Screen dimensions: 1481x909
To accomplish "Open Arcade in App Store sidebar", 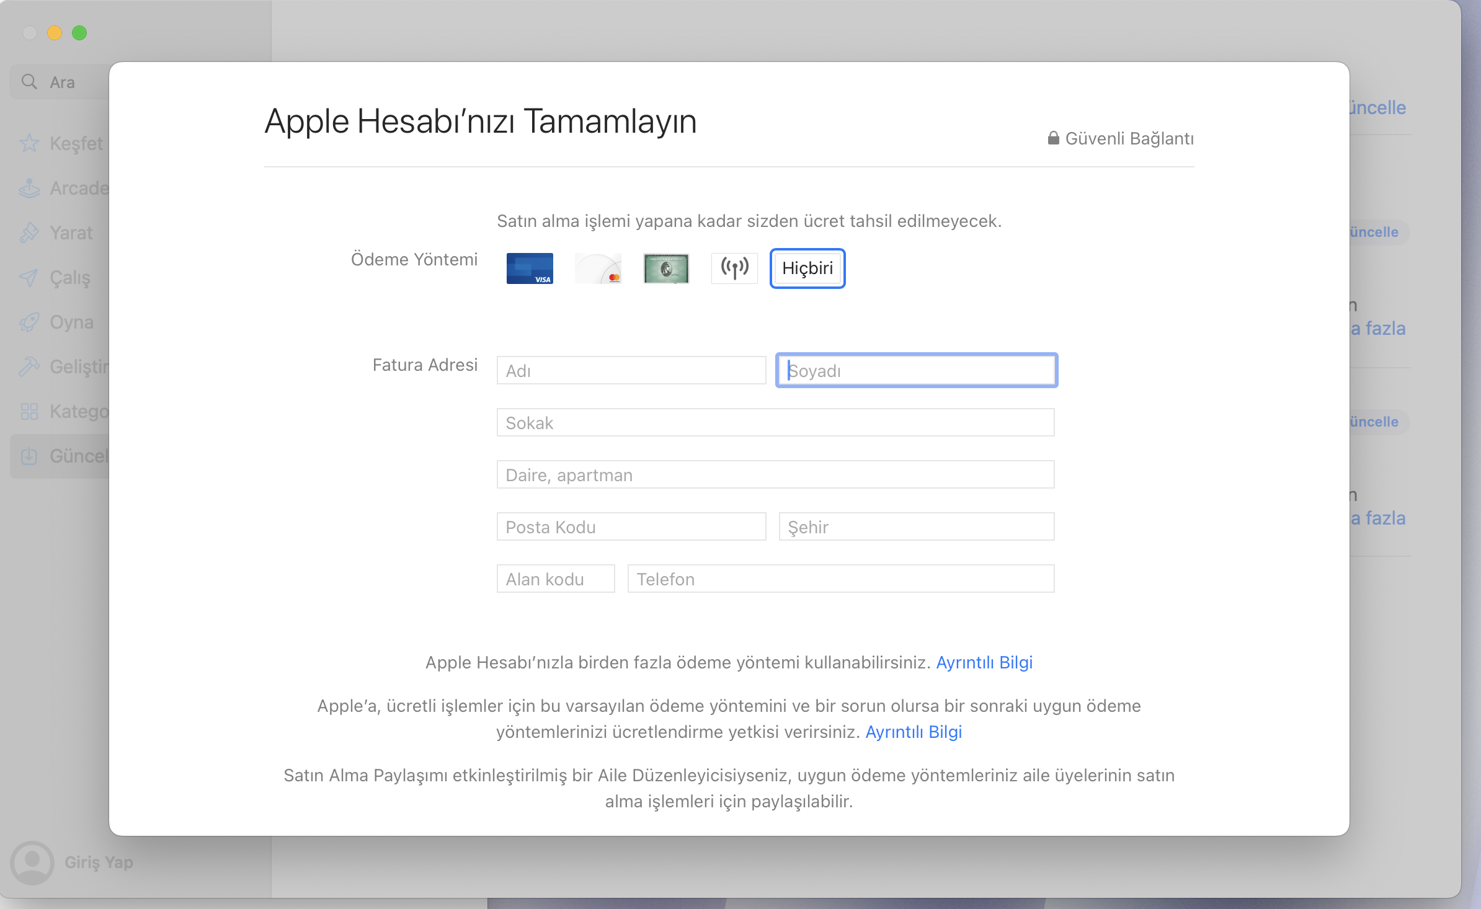I will (61, 188).
